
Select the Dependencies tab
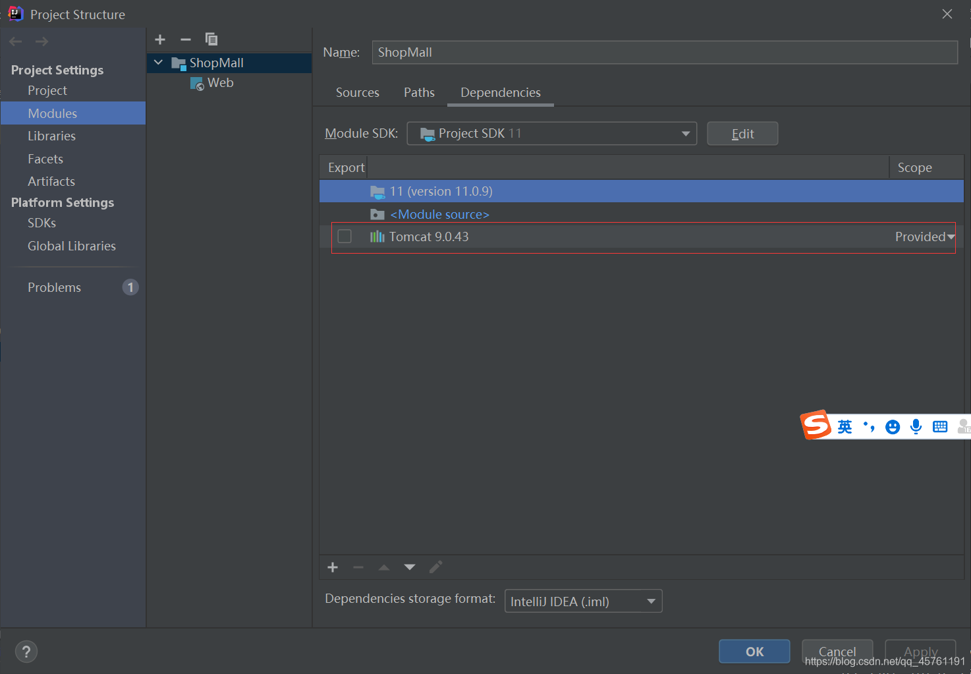tap(501, 92)
